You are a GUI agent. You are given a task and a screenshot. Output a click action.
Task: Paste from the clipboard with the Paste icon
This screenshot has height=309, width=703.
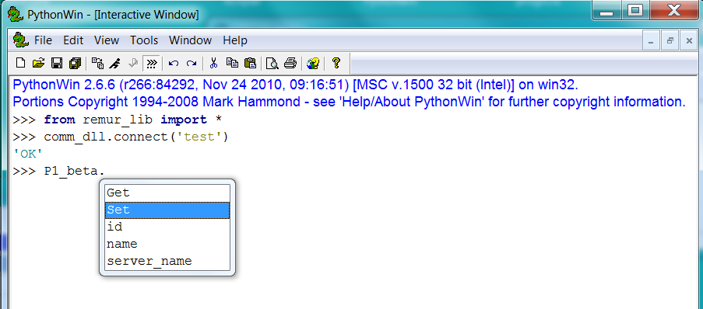[250, 63]
